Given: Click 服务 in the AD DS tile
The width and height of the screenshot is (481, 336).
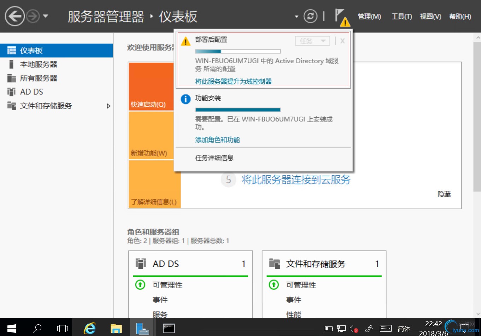Looking at the screenshot, I should click(160, 314).
